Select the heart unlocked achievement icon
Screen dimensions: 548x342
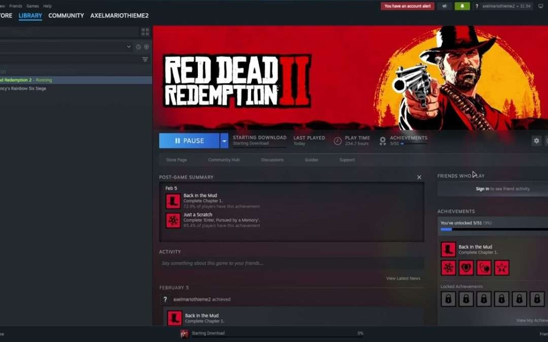click(x=466, y=268)
